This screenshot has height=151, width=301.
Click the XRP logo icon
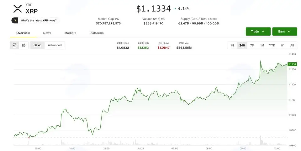point(18,9)
